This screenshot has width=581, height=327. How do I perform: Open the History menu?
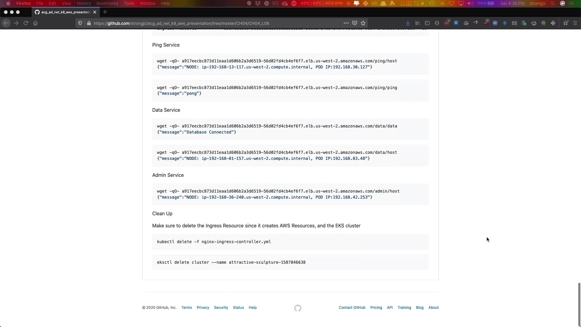point(84,3)
